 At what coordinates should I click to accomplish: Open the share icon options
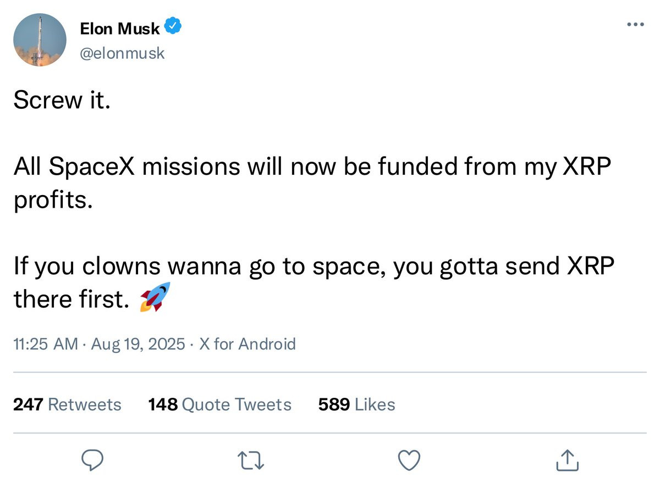[567, 460]
